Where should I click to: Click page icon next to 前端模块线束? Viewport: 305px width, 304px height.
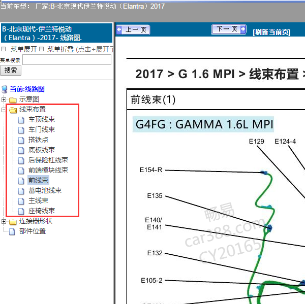coord(21,171)
